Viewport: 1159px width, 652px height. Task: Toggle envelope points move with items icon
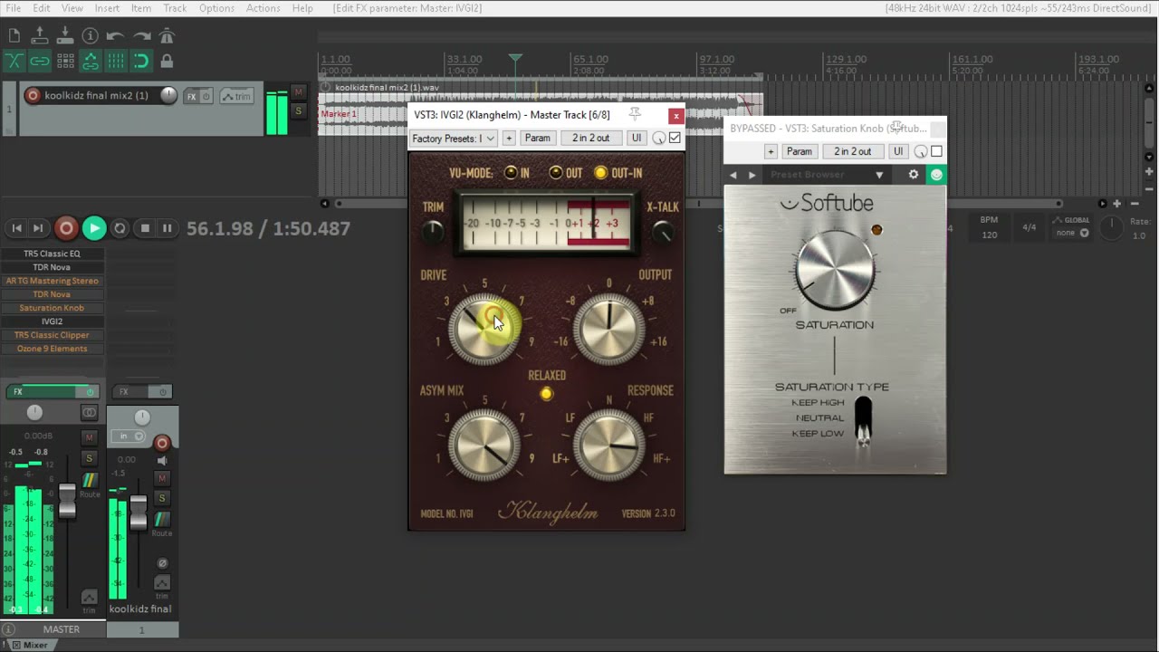[x=91, y=62]
